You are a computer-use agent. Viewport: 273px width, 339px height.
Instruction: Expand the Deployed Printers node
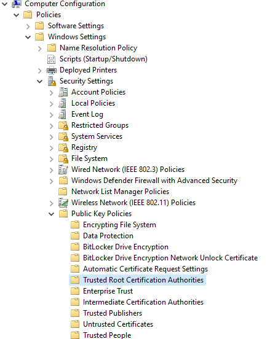[39, 71]
